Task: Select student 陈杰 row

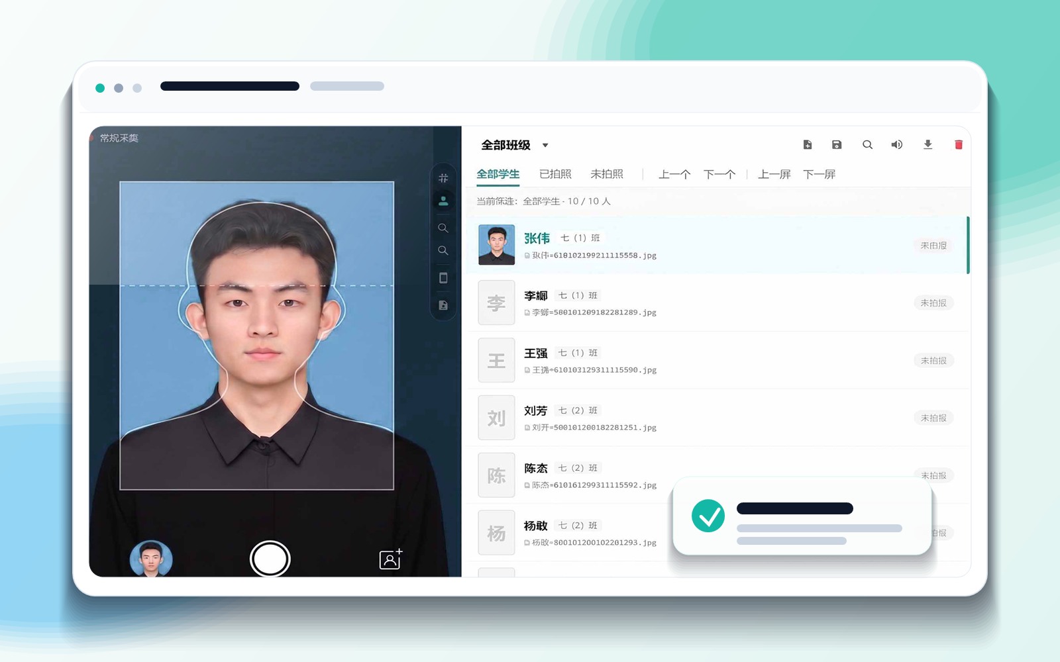Action: [x=717, y=475]
